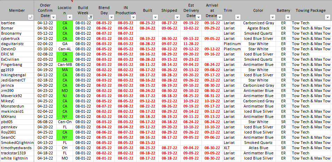Open the Trim column filter arrow

(x=238, y=17)
